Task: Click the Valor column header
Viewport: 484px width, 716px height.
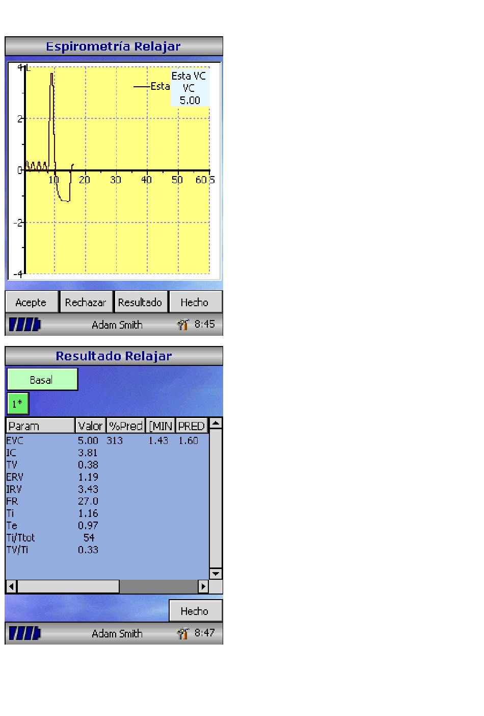Action: pyautogui.click(x=90, y=426)
